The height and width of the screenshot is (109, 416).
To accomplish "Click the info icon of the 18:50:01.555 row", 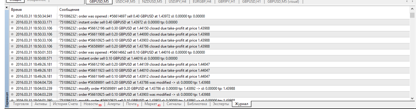I will tap(12, 52).
